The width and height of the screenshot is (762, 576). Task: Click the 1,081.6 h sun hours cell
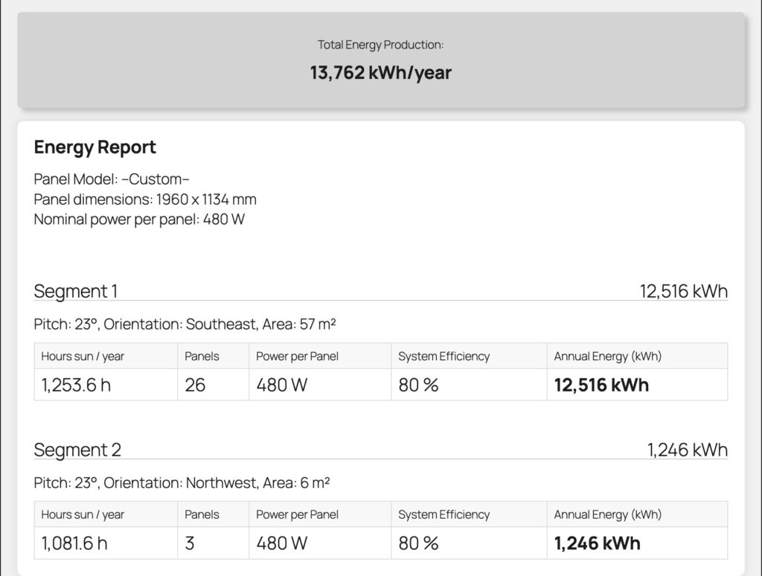coord(74,543)
